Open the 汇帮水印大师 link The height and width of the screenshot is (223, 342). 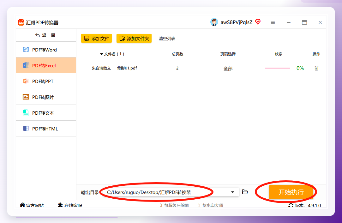pos(211,205)
